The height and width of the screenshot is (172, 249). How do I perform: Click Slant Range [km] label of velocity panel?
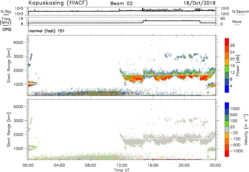(x=9, y=129)
